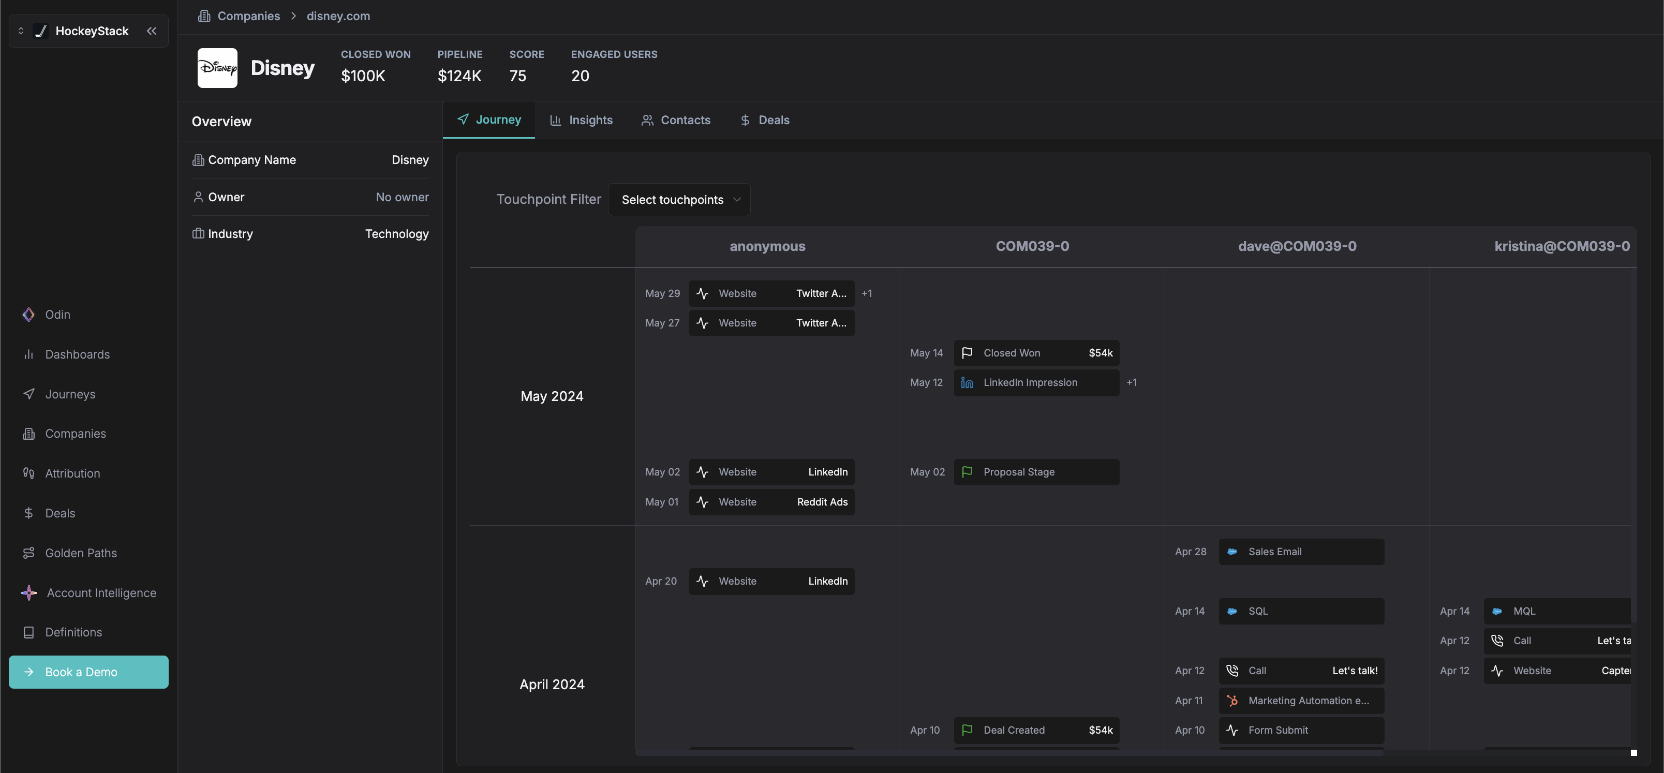
Task: Click the Pipeline $124K value
Action: pos(459,76)
